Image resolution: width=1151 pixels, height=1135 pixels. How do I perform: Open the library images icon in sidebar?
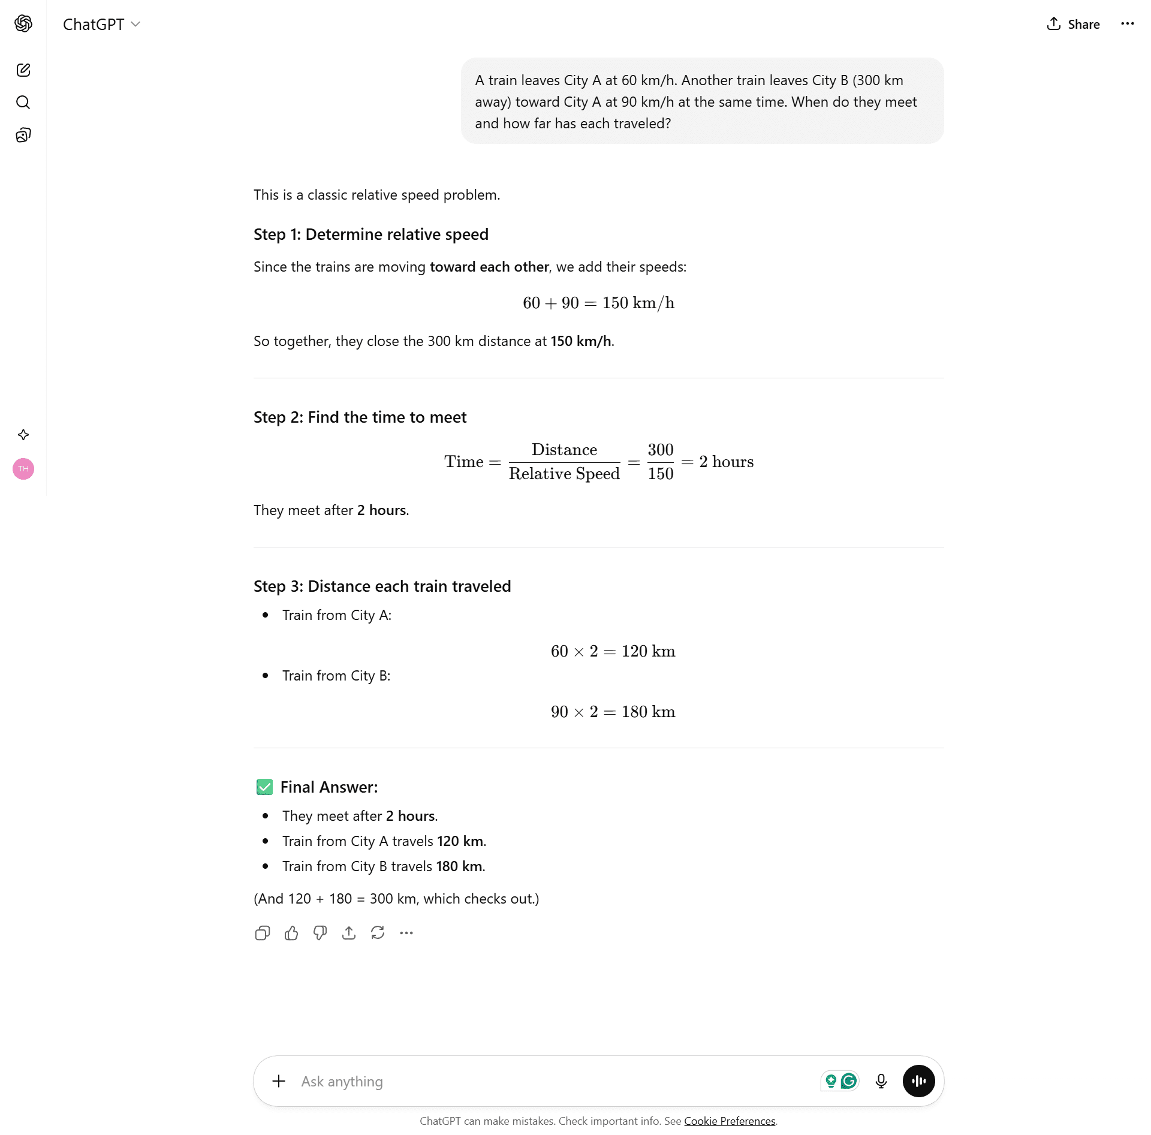coord(23,135)
